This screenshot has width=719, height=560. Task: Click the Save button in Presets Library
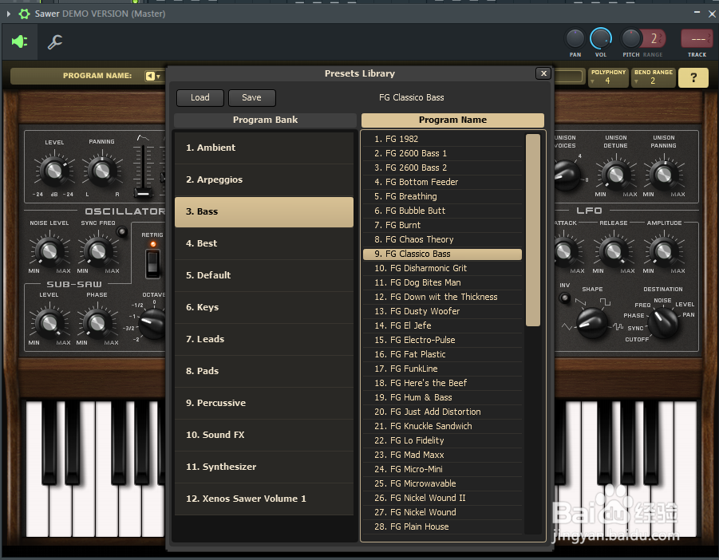click(251, 97)
